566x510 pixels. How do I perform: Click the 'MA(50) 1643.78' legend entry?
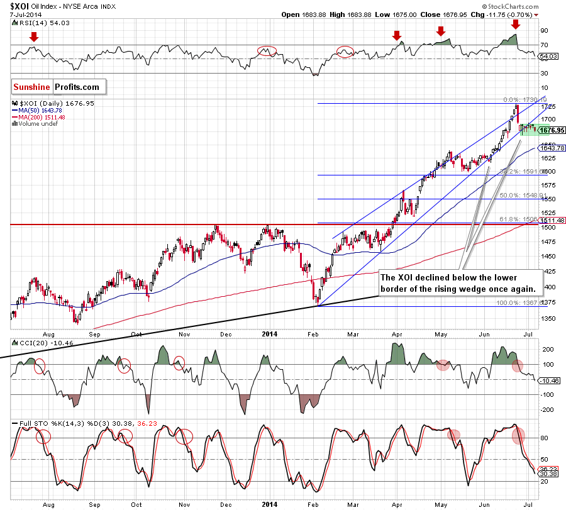(40, 111)
